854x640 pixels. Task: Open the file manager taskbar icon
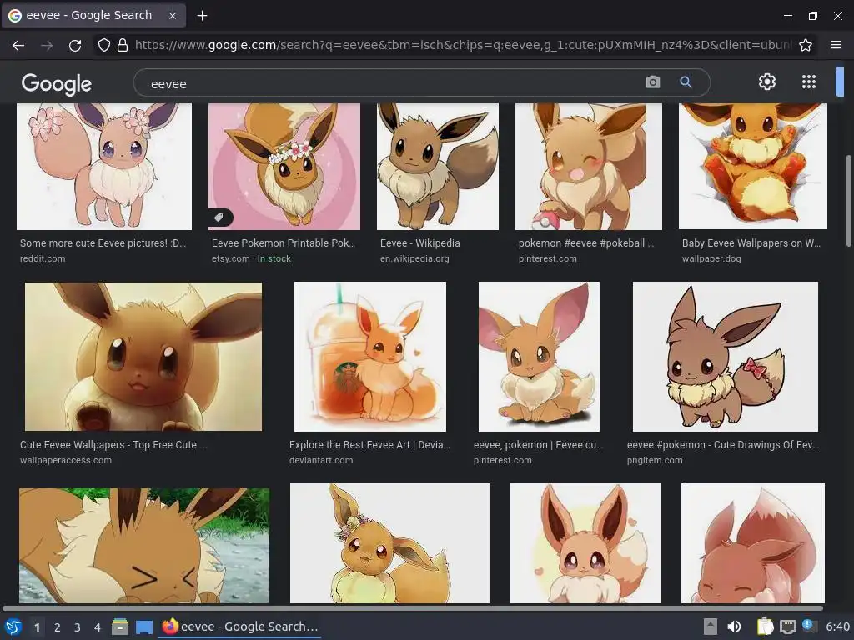pyautogui.click(x=120, y=627)
